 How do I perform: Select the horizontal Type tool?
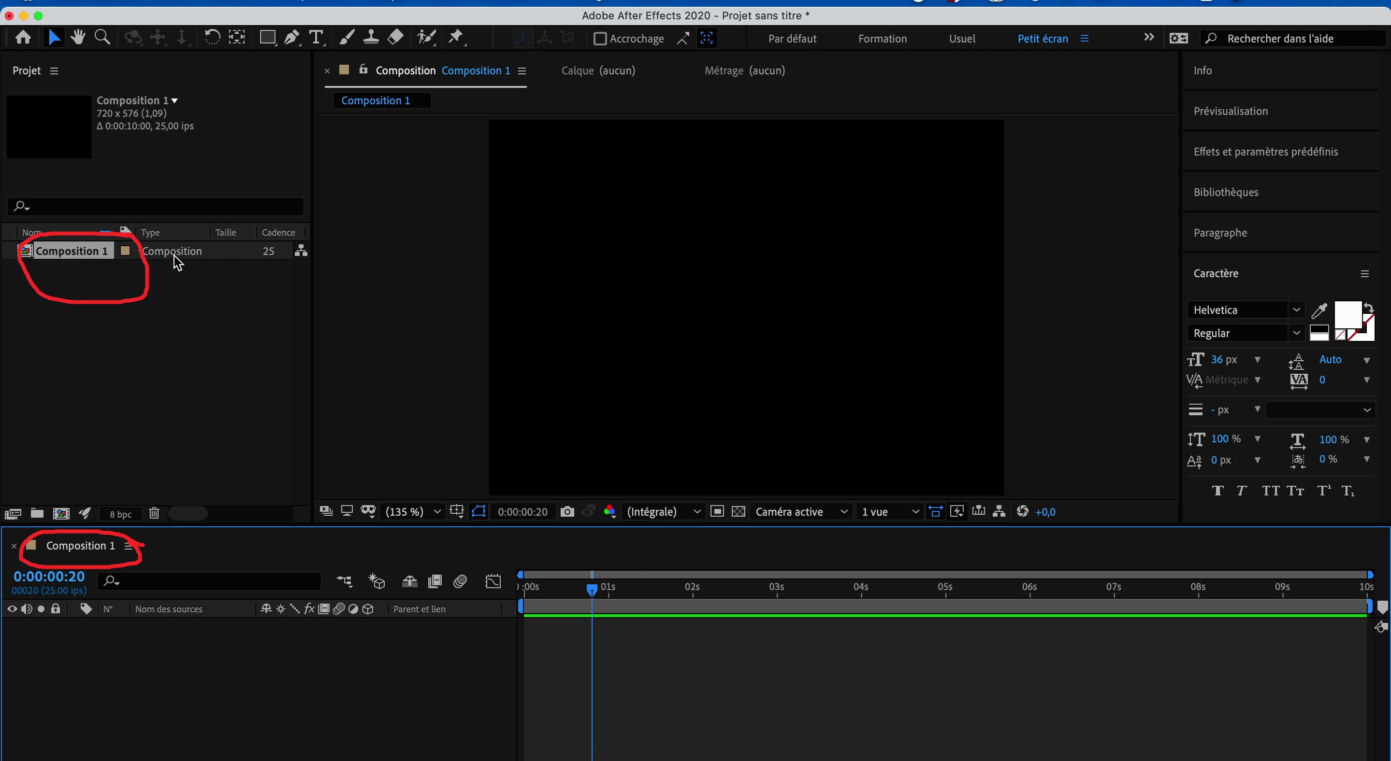pyautogui.click(x=317, y=38)
